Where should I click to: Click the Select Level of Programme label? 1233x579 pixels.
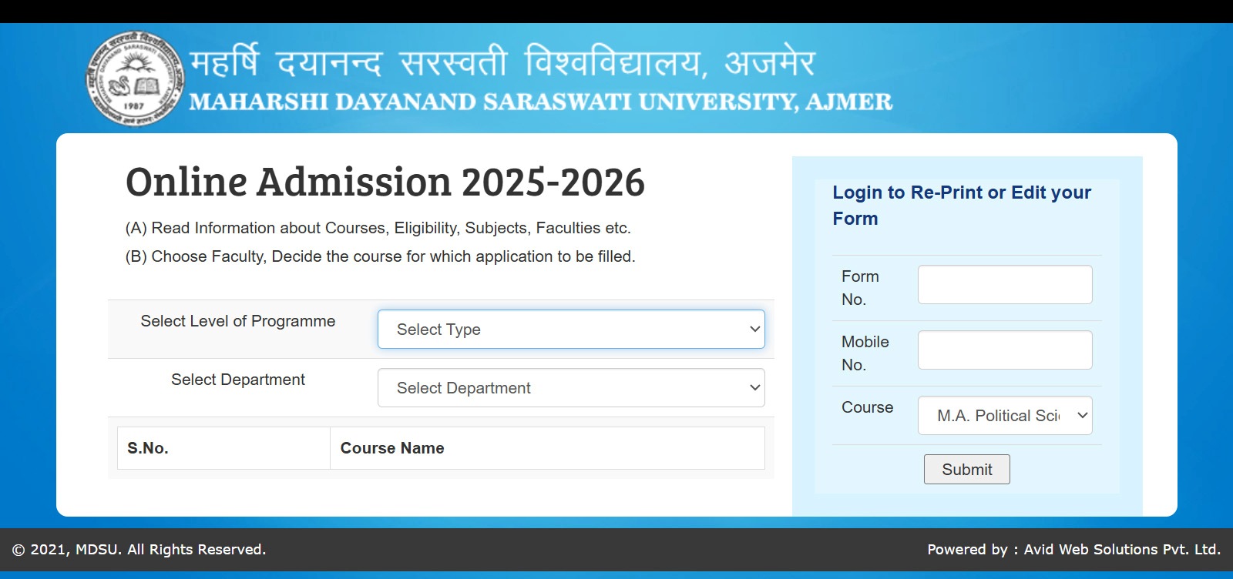[238, 321]
